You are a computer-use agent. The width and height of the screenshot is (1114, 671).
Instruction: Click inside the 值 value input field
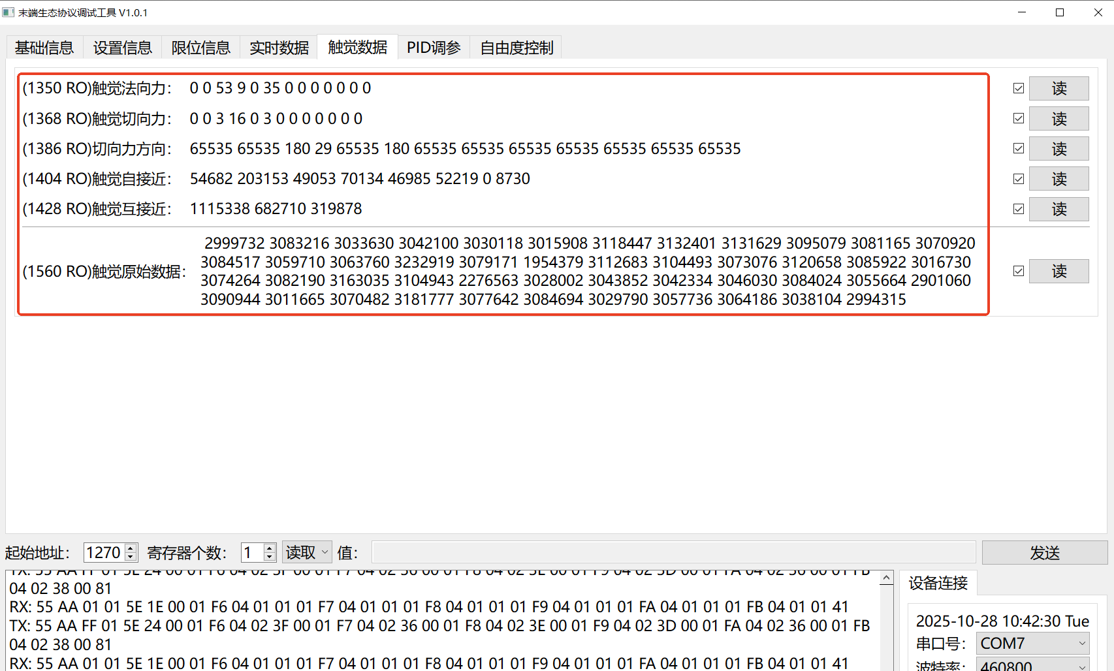[673, 552]
